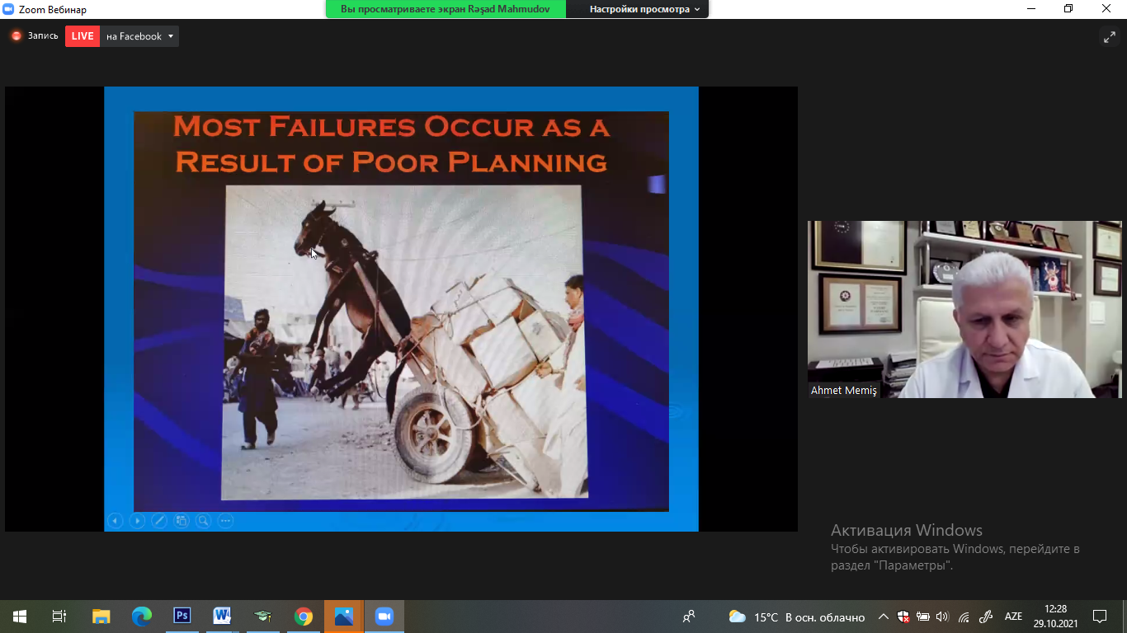Open Google Chrome from the taskbar

point(304,617)
